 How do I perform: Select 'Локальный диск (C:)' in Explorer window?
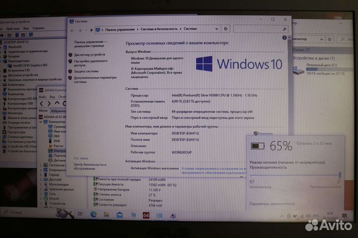tap(322, 69)
